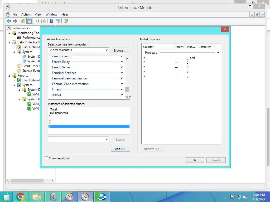Expand the Teredo Relay counter group

122,62
